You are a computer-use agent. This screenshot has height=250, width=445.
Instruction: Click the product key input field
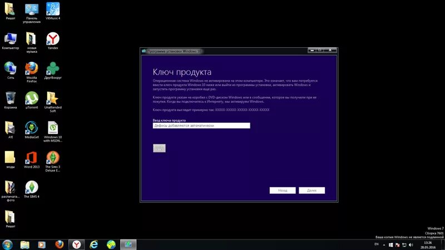[x=201, y=126]
